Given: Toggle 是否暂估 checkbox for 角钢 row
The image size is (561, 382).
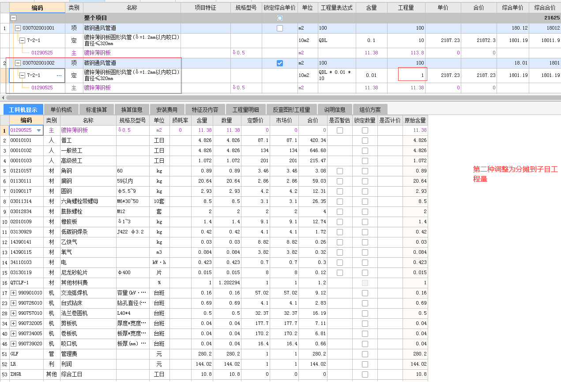Looking at the screenshot, I should [340, 171].
